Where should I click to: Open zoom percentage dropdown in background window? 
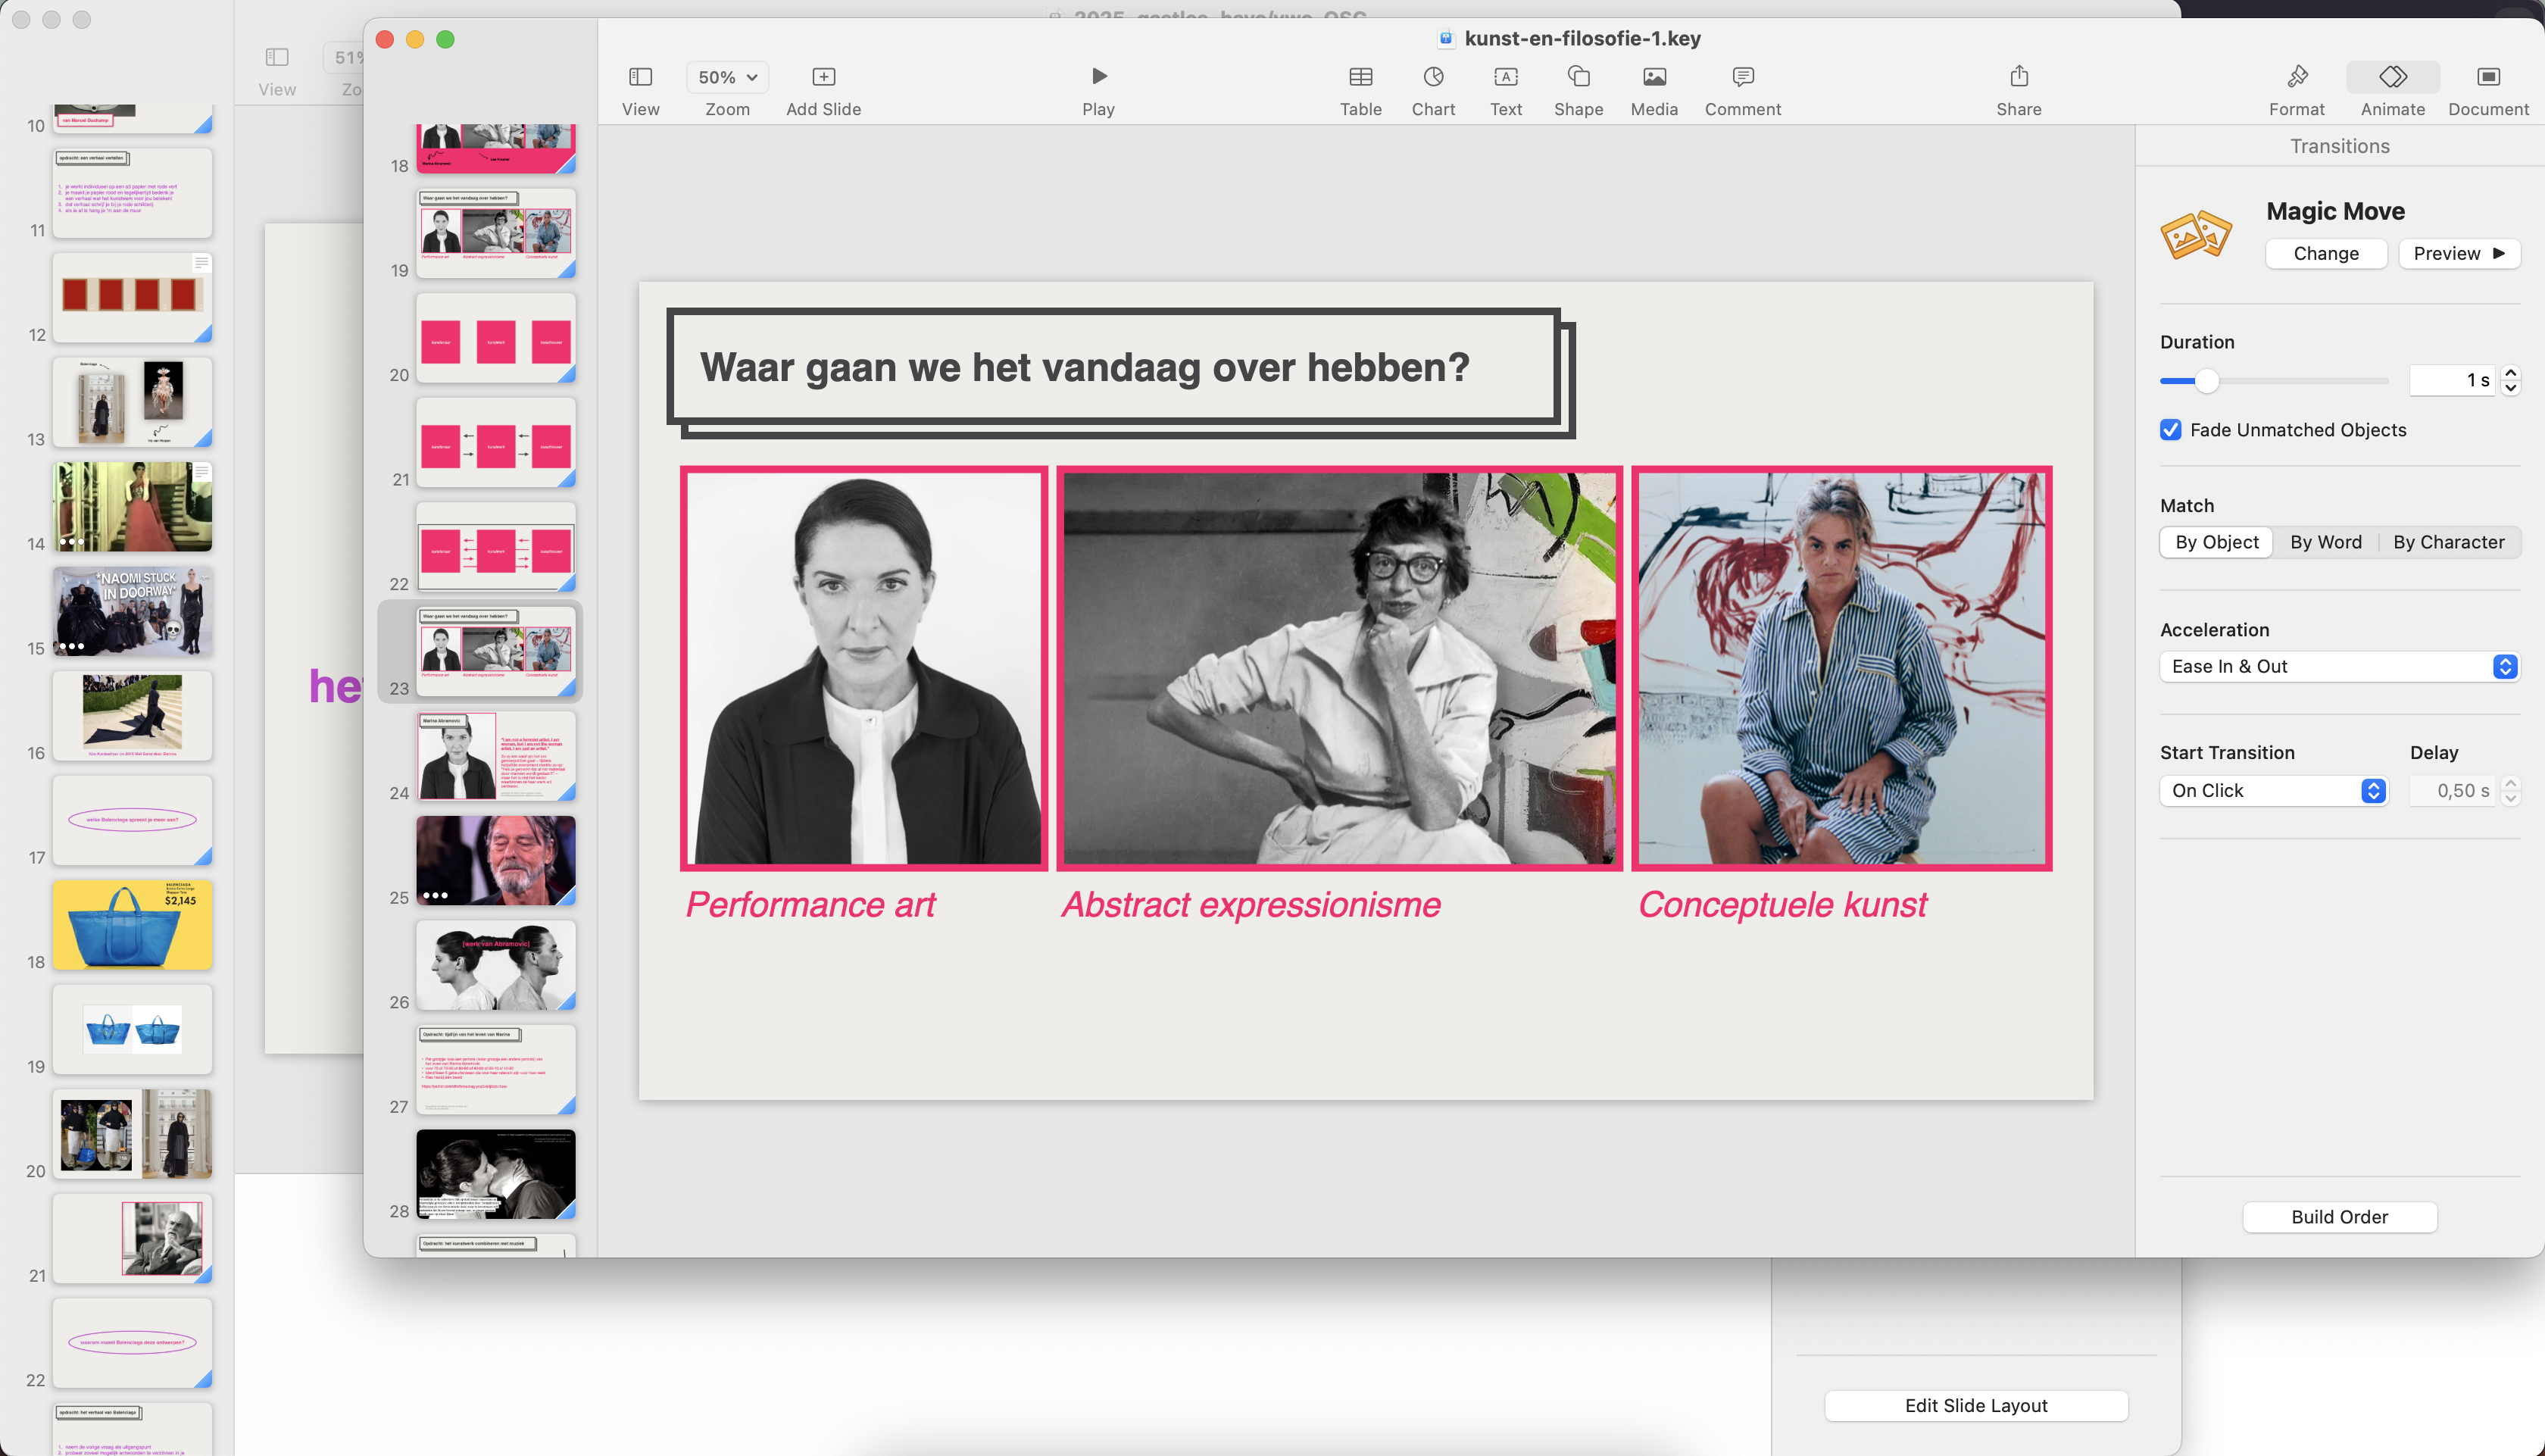point(344,57)
